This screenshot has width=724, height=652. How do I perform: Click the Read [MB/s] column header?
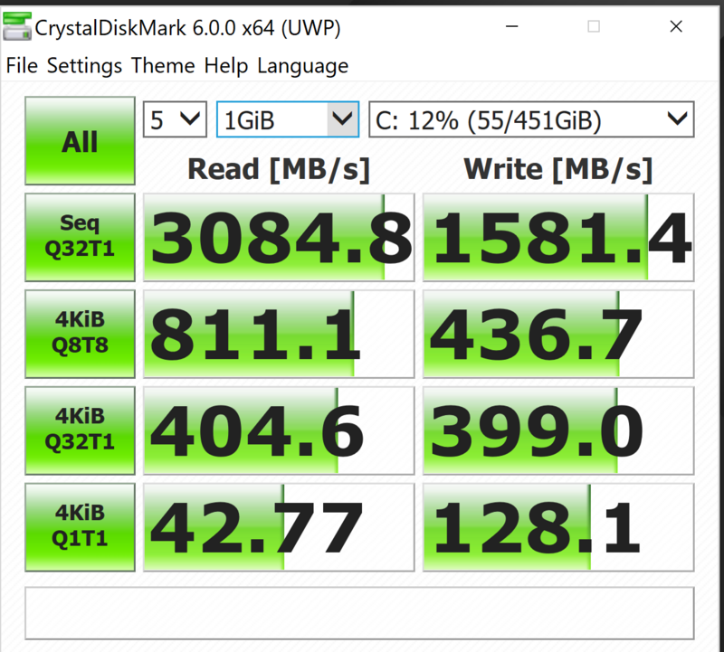[x=279, y=169]
